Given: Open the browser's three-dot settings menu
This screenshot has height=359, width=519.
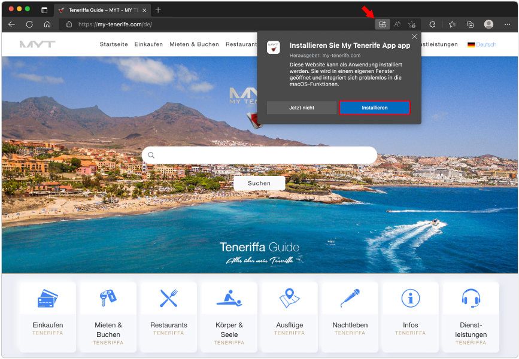Looking at the screenshot, I should [506, 24].
